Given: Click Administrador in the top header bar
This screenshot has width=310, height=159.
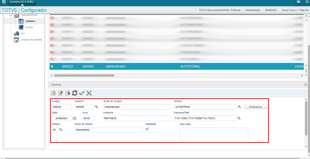Looking at the screenshot, I should (253, 10).
